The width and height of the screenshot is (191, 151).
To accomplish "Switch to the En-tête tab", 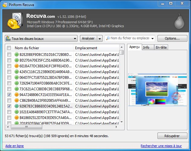I will (161, 47).
